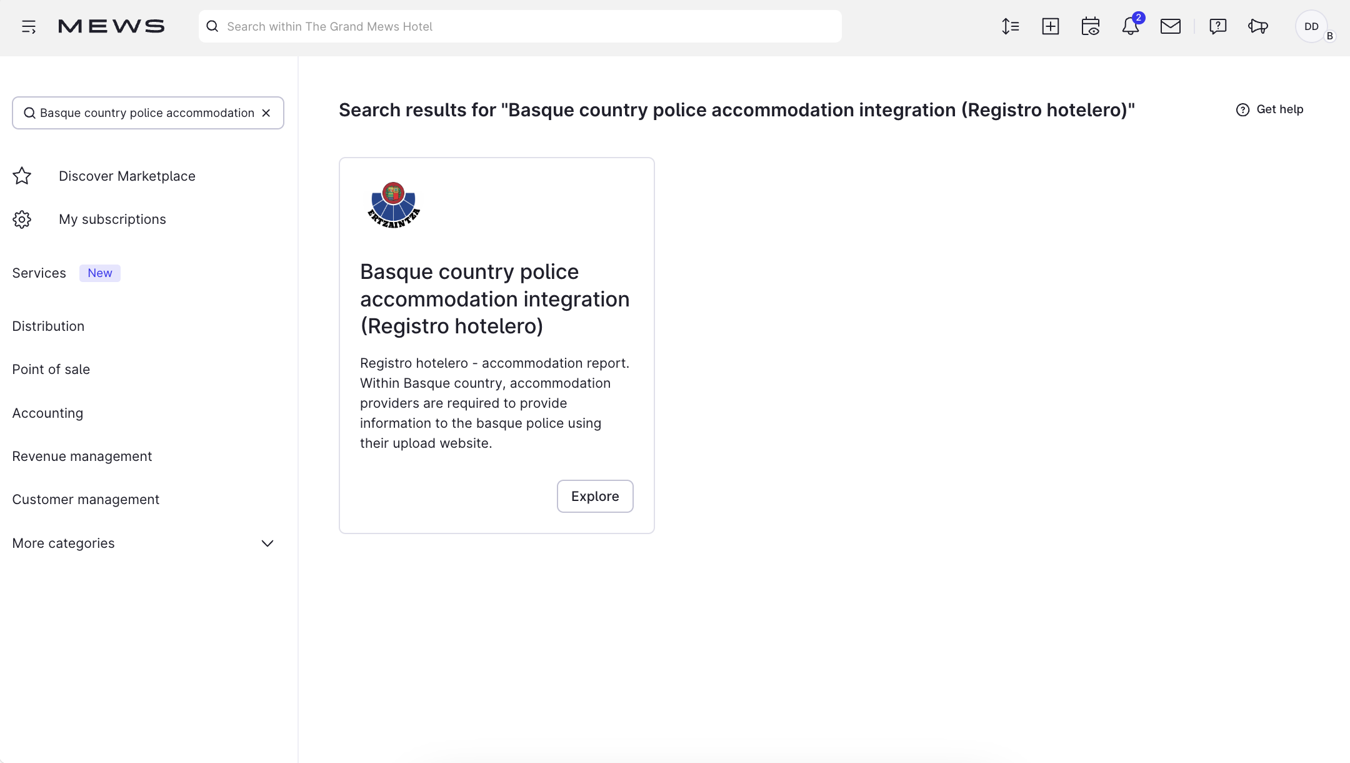Open the DD user profile avatar

(x=1311, y=26)
